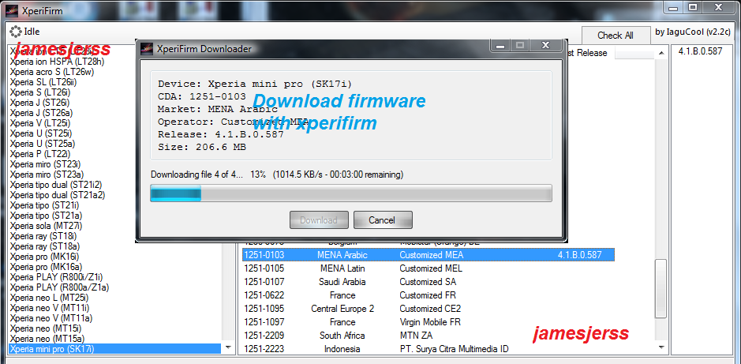Click the Idle spinner status icon

point(16,32)
